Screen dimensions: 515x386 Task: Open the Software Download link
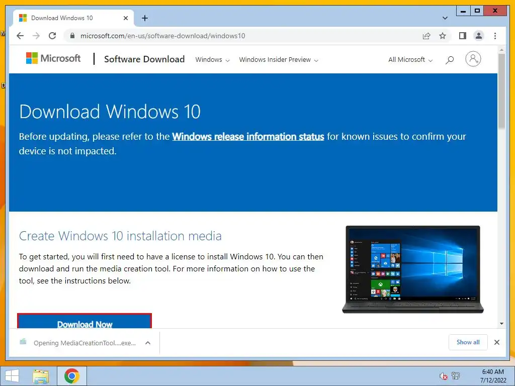click(144, 59)
